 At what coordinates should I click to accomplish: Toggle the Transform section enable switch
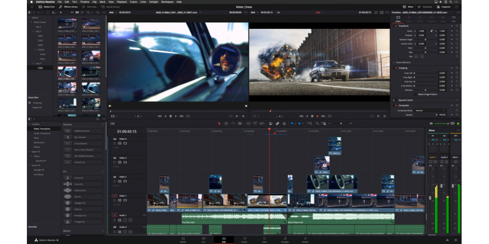(396, 26)
